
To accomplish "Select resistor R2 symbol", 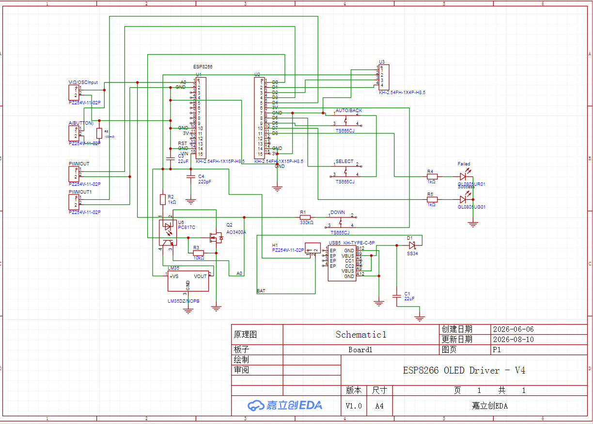I will point(163,199).
